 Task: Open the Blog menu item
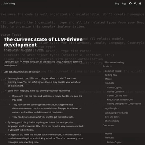tap(117, 4)
